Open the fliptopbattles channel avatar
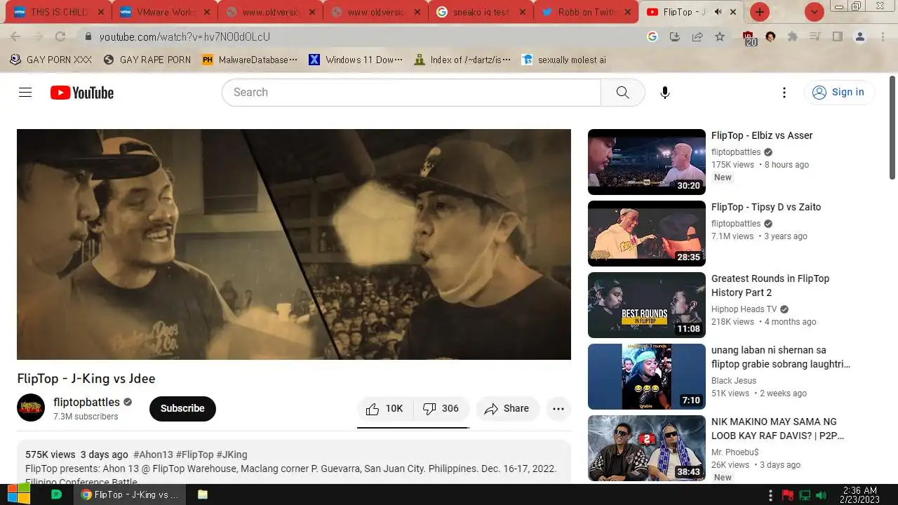898x505 pixels. click(x=31, y=408)
